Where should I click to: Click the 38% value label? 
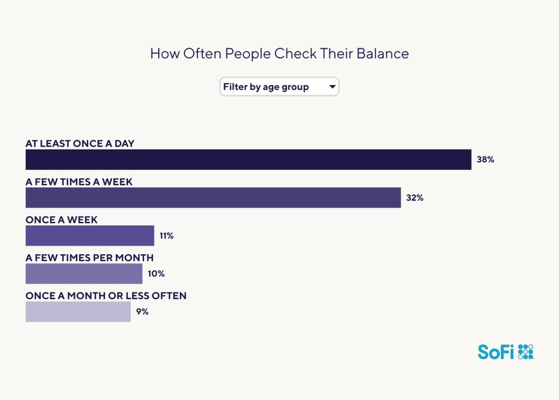pyautogui.click(x=485, y=159)
